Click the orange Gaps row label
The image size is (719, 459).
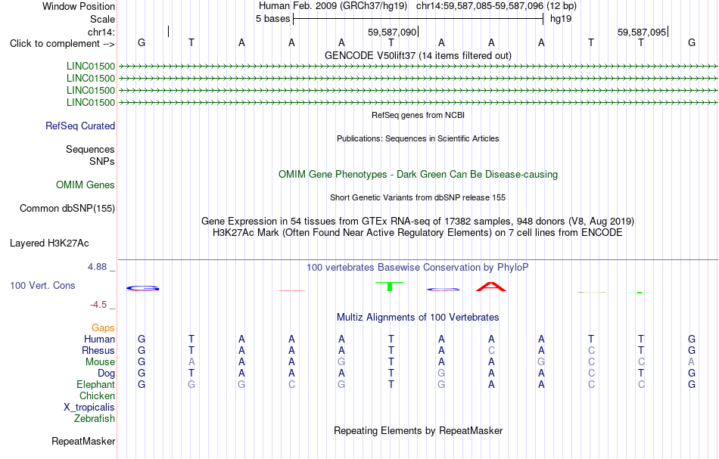(103, 328)
